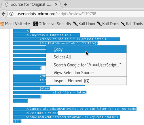Choose Select All from the context menu

86,57
